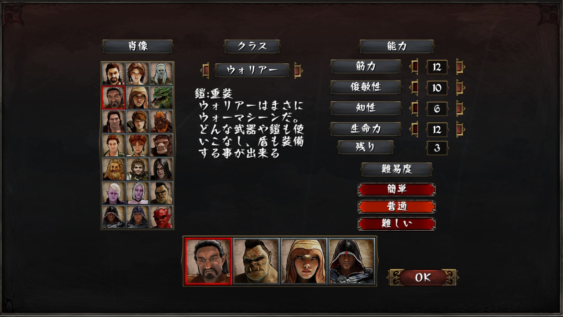Decrease 生命力 vitality value
The image size is (563, 317).
tap(414, 129)
